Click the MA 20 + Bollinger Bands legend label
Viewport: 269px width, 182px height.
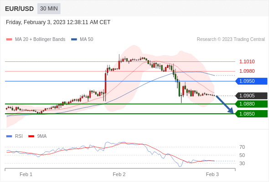tap(40, 40)
